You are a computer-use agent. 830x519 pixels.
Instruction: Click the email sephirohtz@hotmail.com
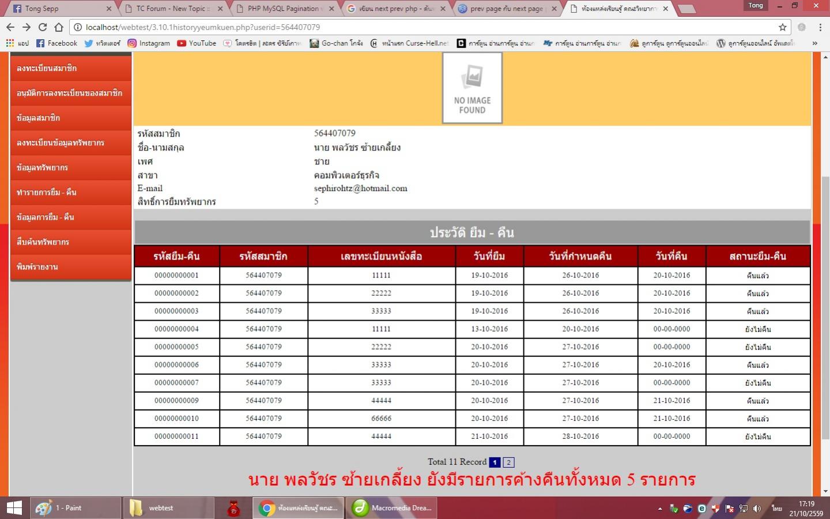(361, 188)
